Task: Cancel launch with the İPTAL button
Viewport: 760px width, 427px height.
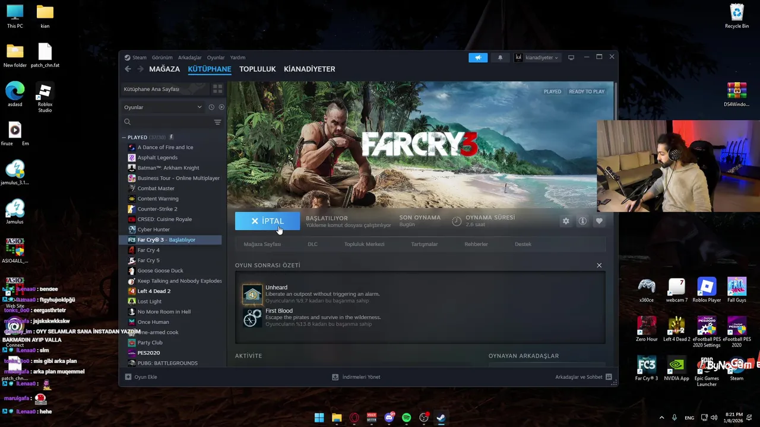Action: click(267, 221)
